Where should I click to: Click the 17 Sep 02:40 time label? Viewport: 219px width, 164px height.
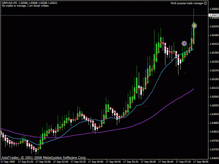[x=61, y=162]
